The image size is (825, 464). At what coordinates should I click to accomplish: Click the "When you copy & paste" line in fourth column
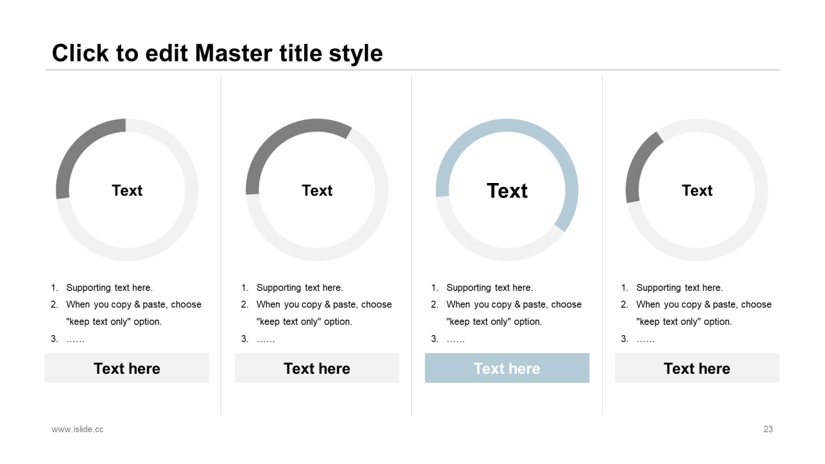click(704, 305)
